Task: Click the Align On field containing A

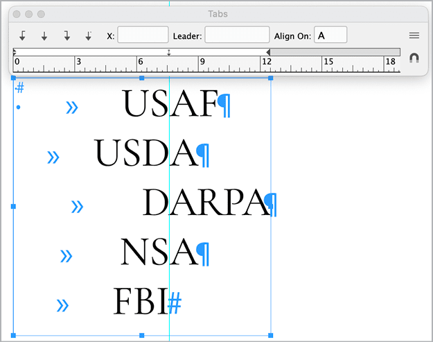Action: (x=330, y=35)
